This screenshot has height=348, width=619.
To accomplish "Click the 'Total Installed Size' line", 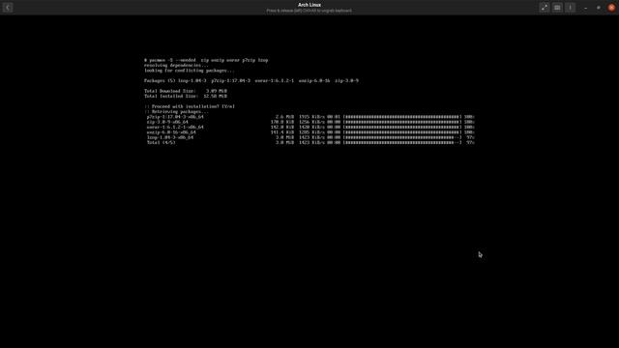I will 186,97.
